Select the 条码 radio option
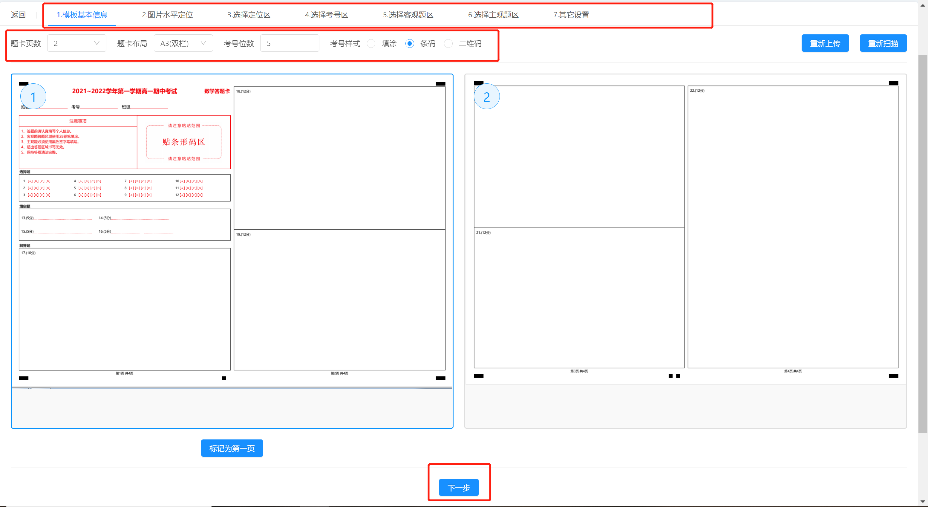Screen dimensions: 928x507 410,44
